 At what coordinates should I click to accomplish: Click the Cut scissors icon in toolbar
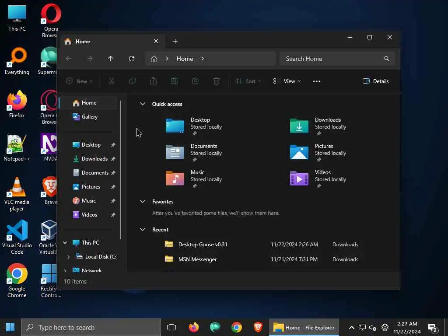112,81
